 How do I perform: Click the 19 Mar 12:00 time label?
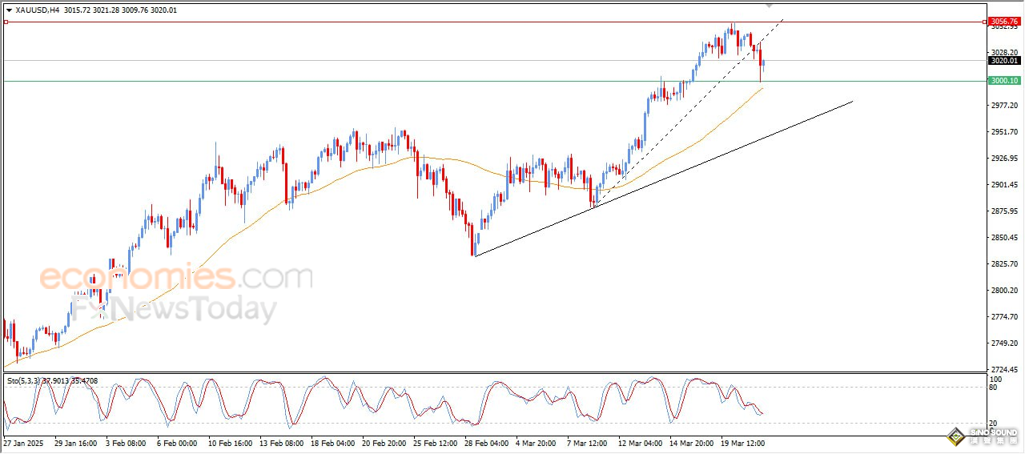743,442
